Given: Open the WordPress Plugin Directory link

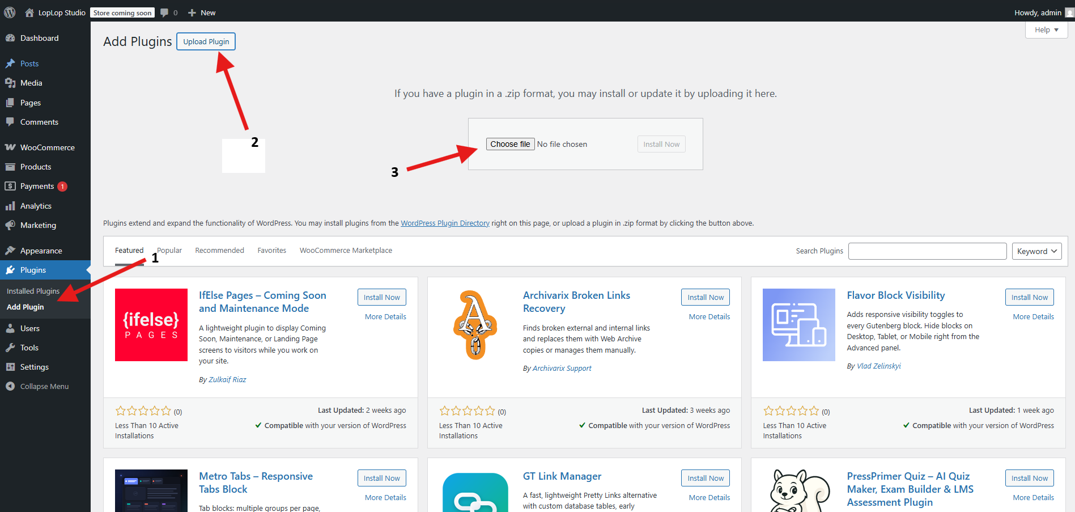Looking at the screenshot, I should 445,223.
